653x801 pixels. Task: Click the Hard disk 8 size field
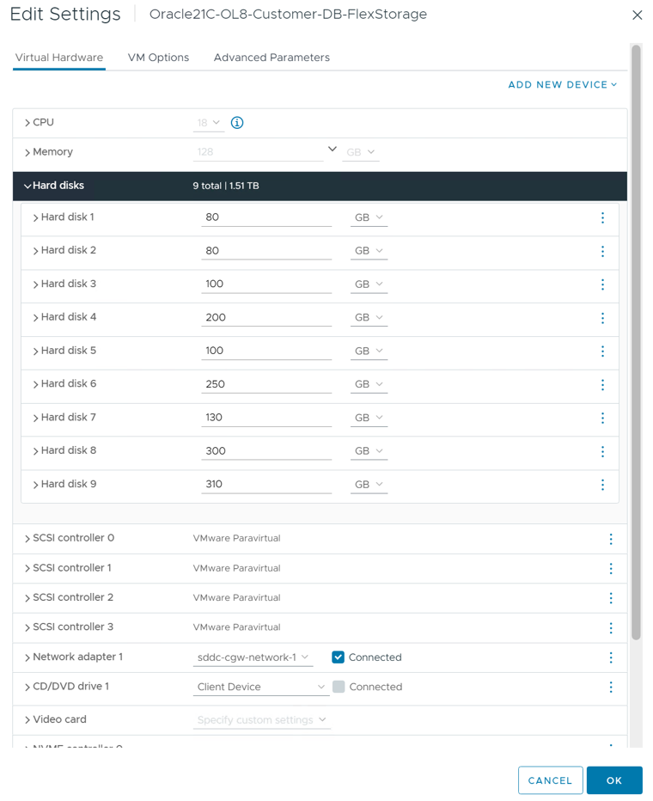266,450
